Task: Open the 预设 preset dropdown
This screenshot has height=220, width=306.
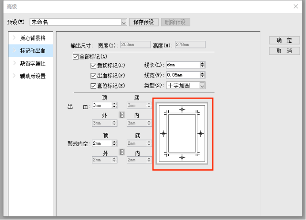Action: pos(124,22)
